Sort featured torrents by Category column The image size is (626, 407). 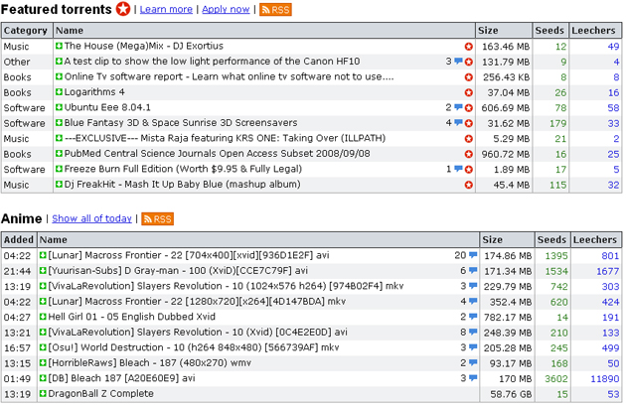click(25, 30)
